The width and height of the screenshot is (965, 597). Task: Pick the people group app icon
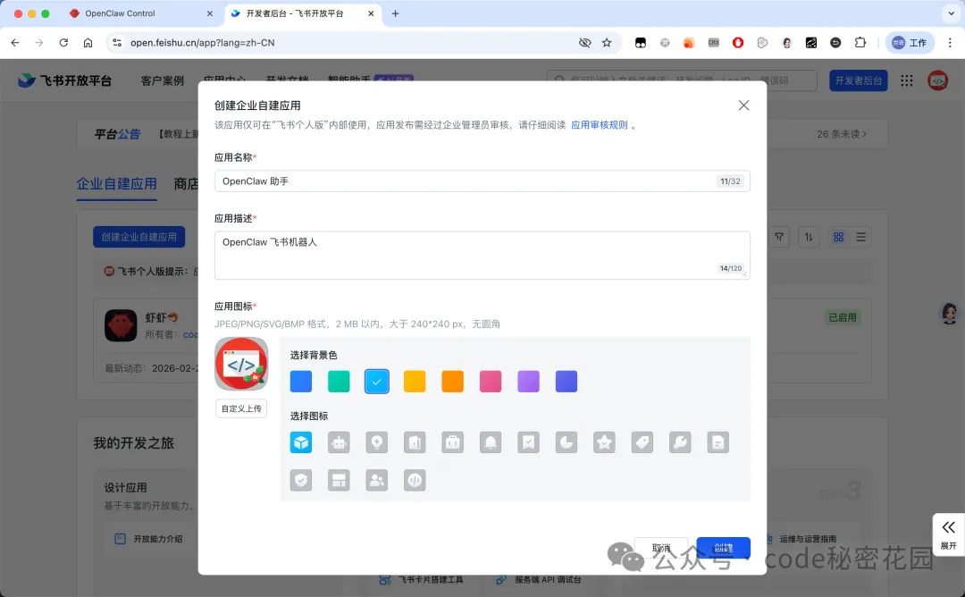377,480
